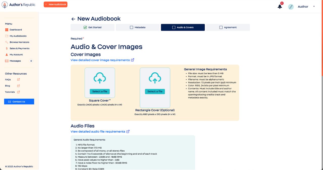Click the Author profile avatar icon

tap(291, 7)
